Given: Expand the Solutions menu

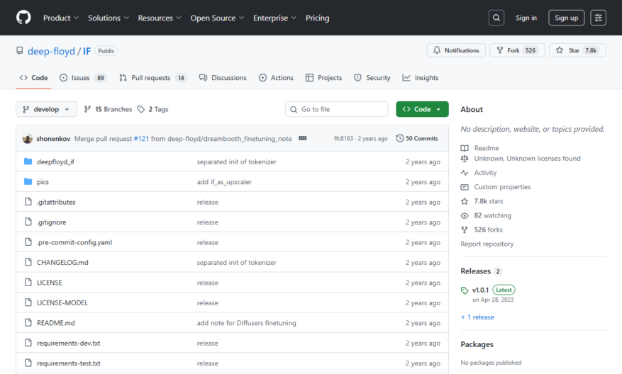Looking at the screenshot, I should (109, 18).
